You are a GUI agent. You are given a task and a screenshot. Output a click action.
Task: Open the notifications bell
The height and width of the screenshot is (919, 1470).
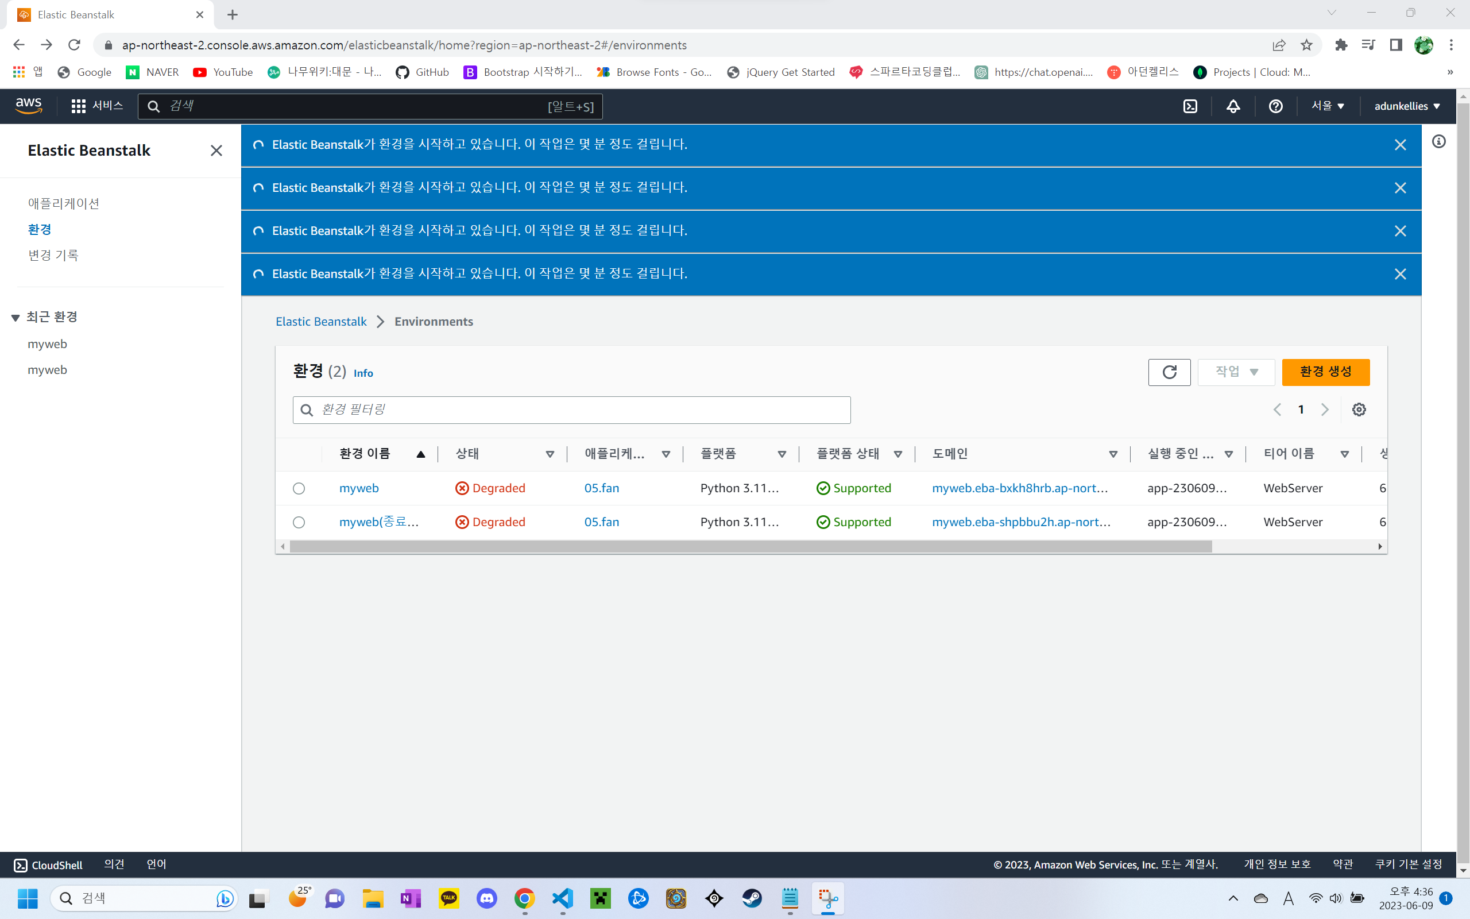(x=1233, y=106)
